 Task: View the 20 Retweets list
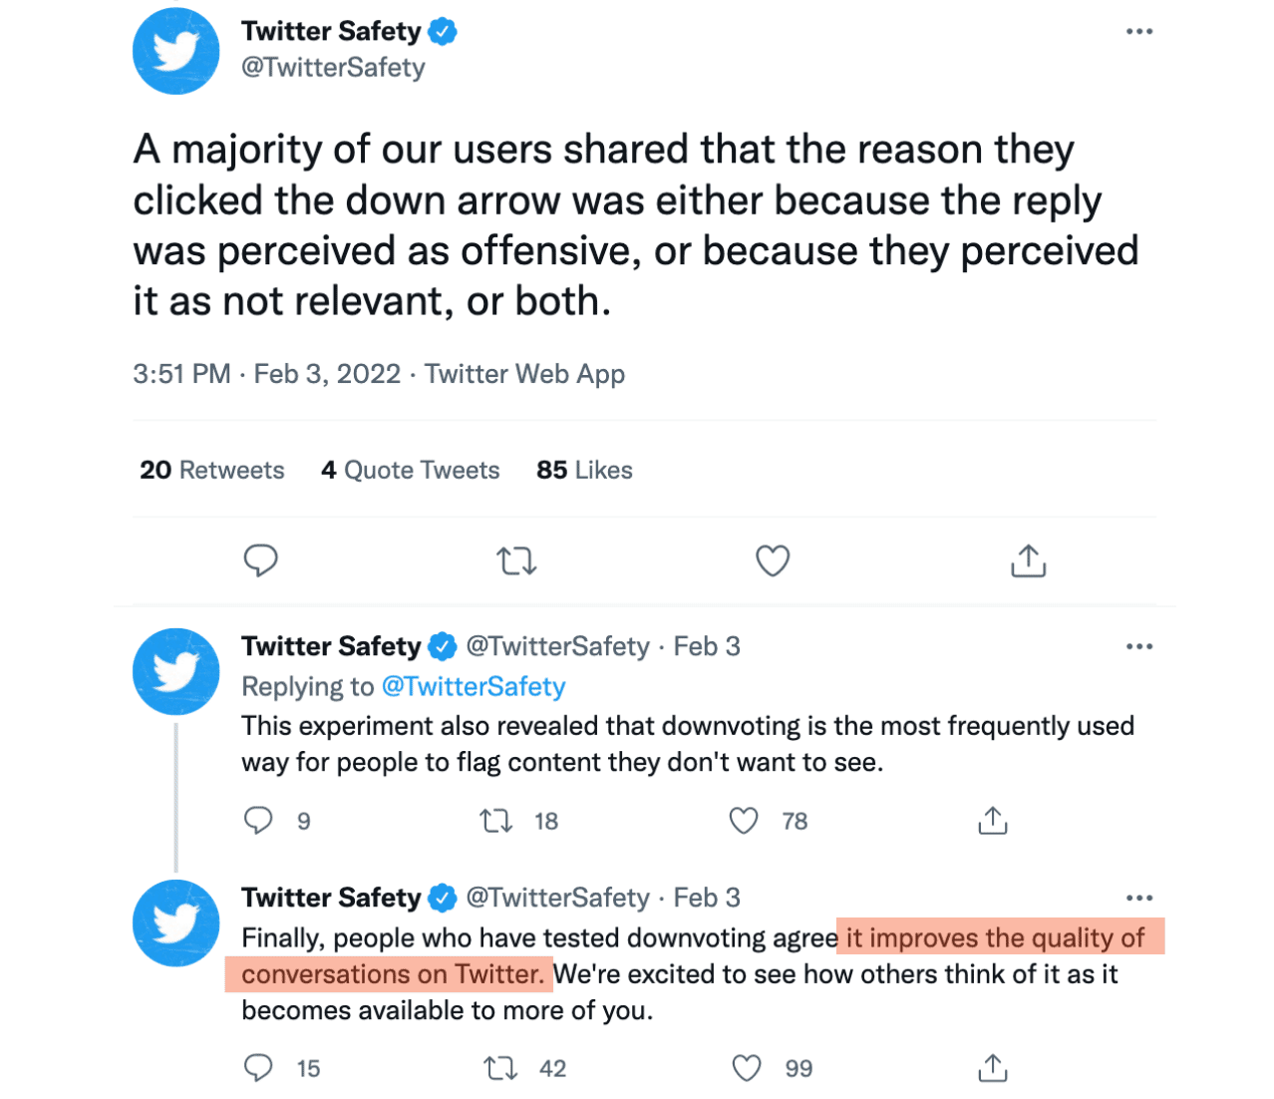click(211, 470)
